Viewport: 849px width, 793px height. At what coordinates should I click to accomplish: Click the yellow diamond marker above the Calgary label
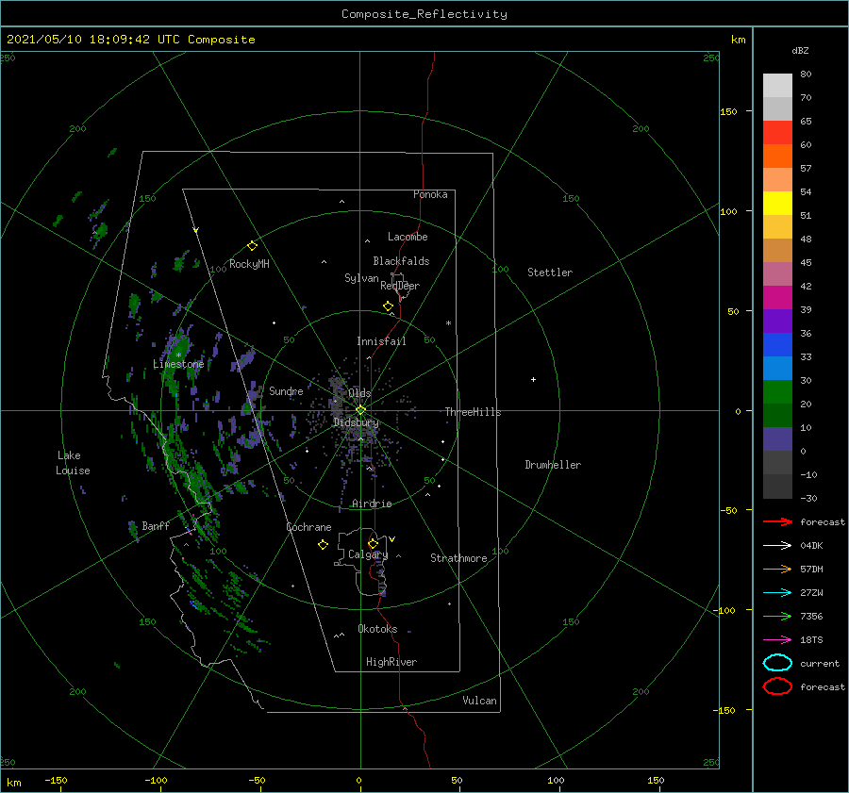pos(373,543)
